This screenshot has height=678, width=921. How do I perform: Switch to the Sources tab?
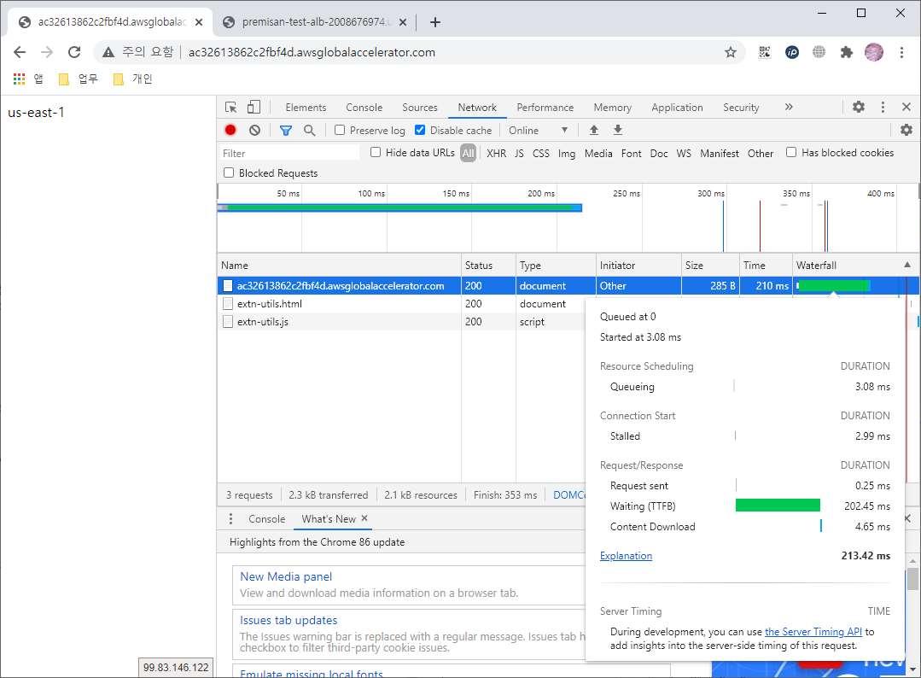tap(419, 108)
